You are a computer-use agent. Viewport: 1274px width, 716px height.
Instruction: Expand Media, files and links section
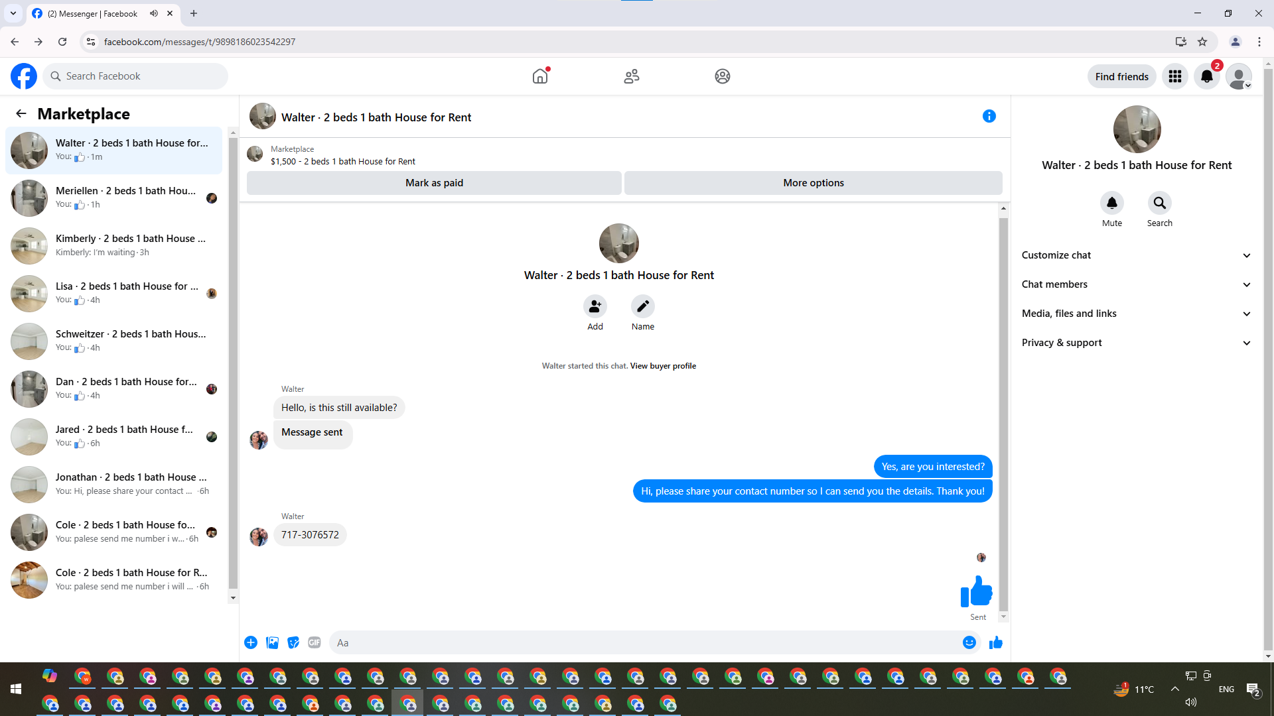[1136, 314]
